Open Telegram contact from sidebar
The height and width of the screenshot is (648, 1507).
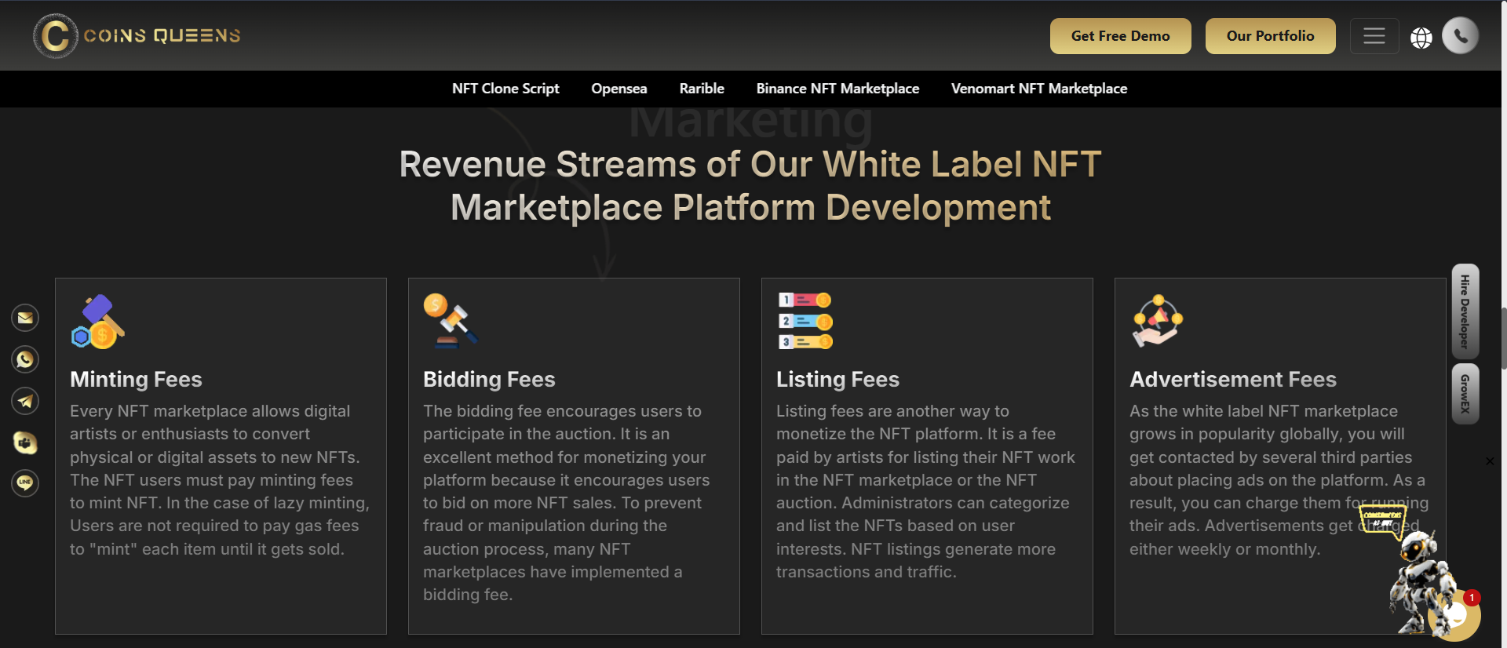pos(25,401)
